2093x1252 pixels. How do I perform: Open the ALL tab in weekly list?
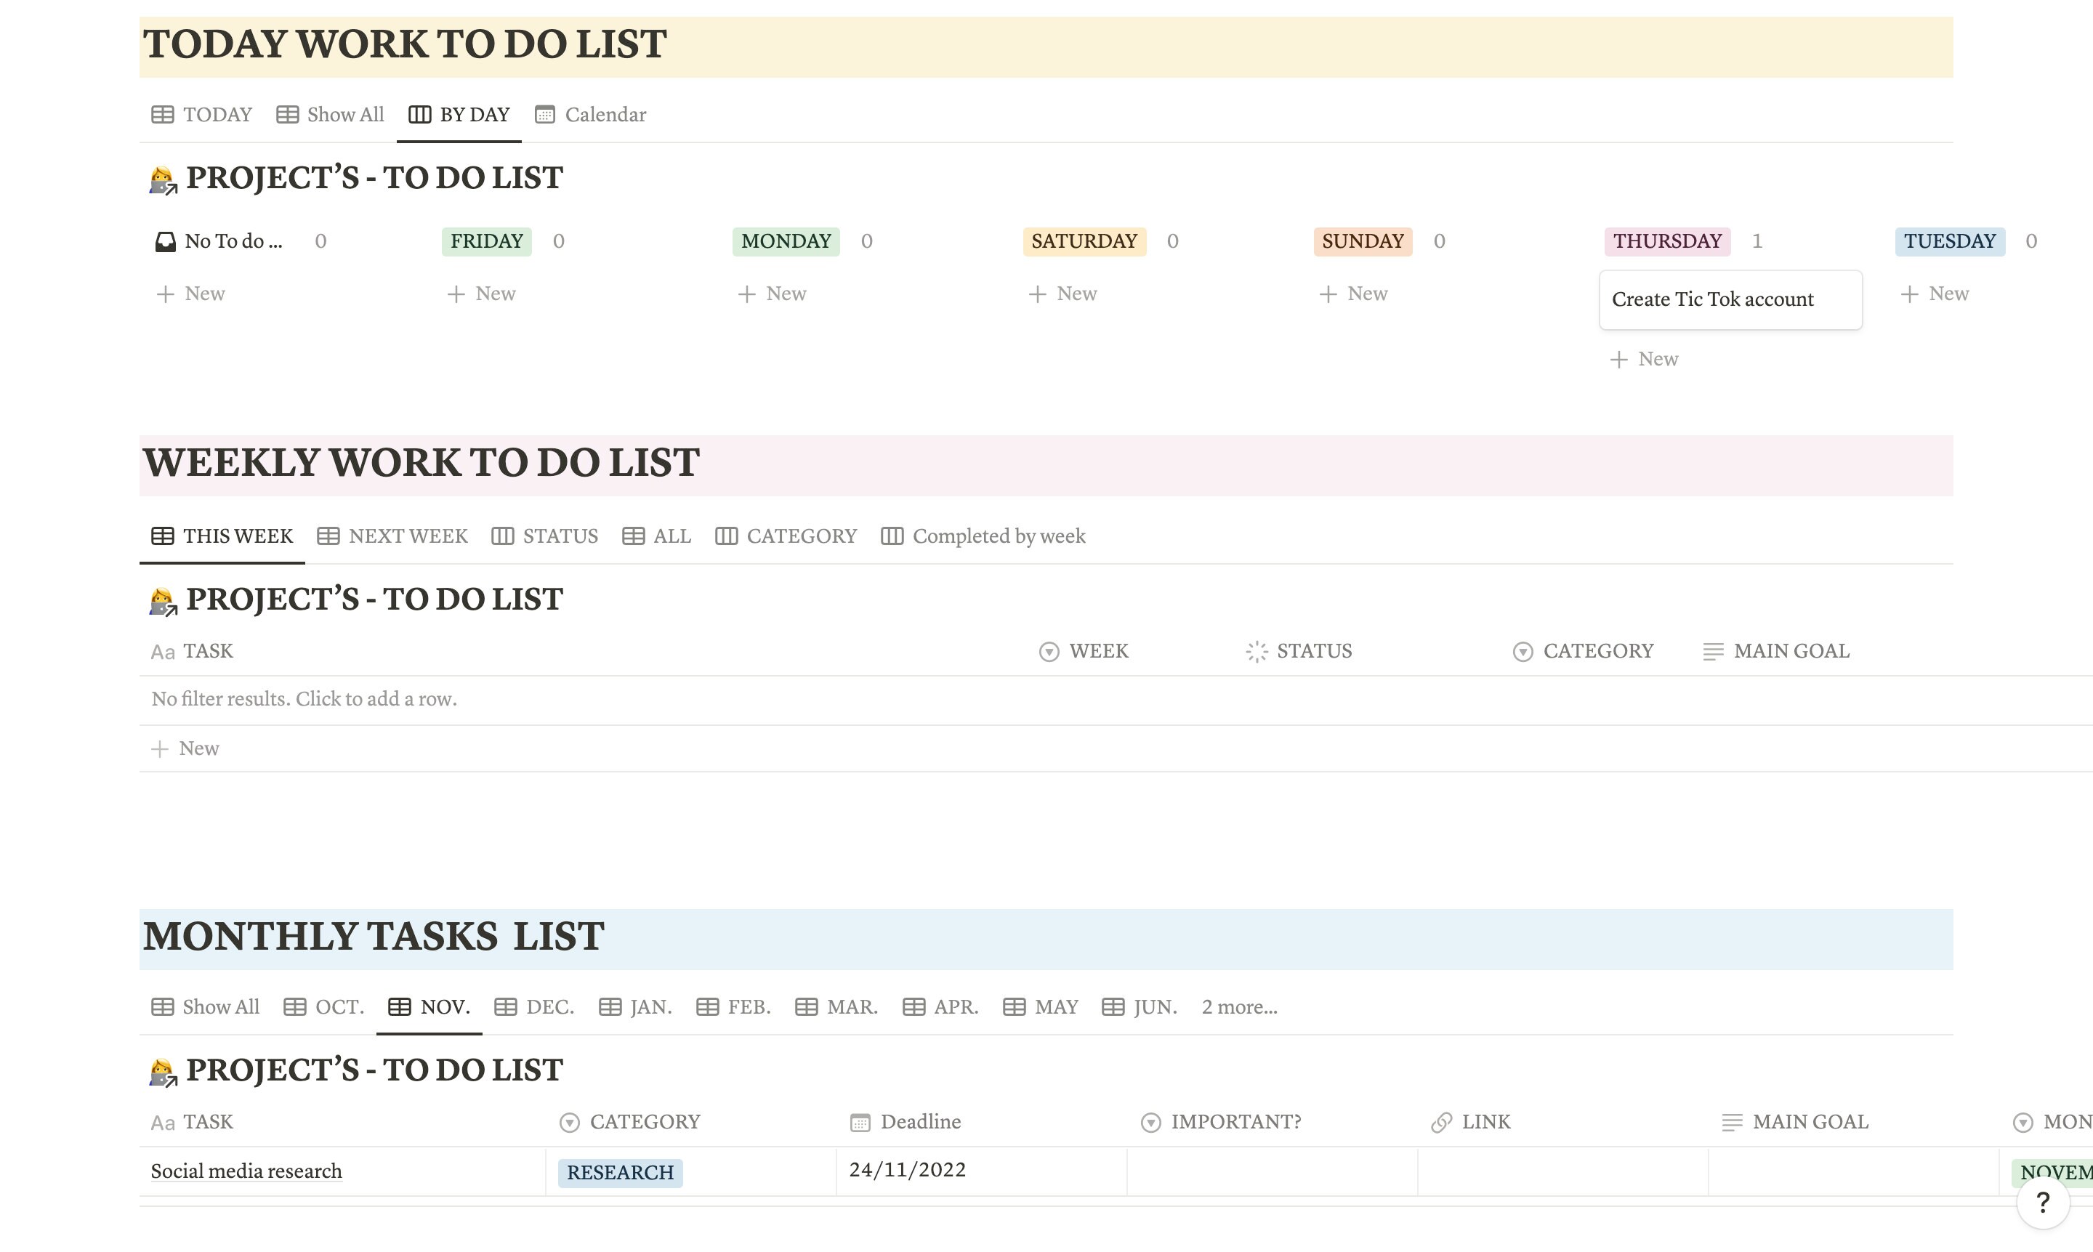point(656,536)
